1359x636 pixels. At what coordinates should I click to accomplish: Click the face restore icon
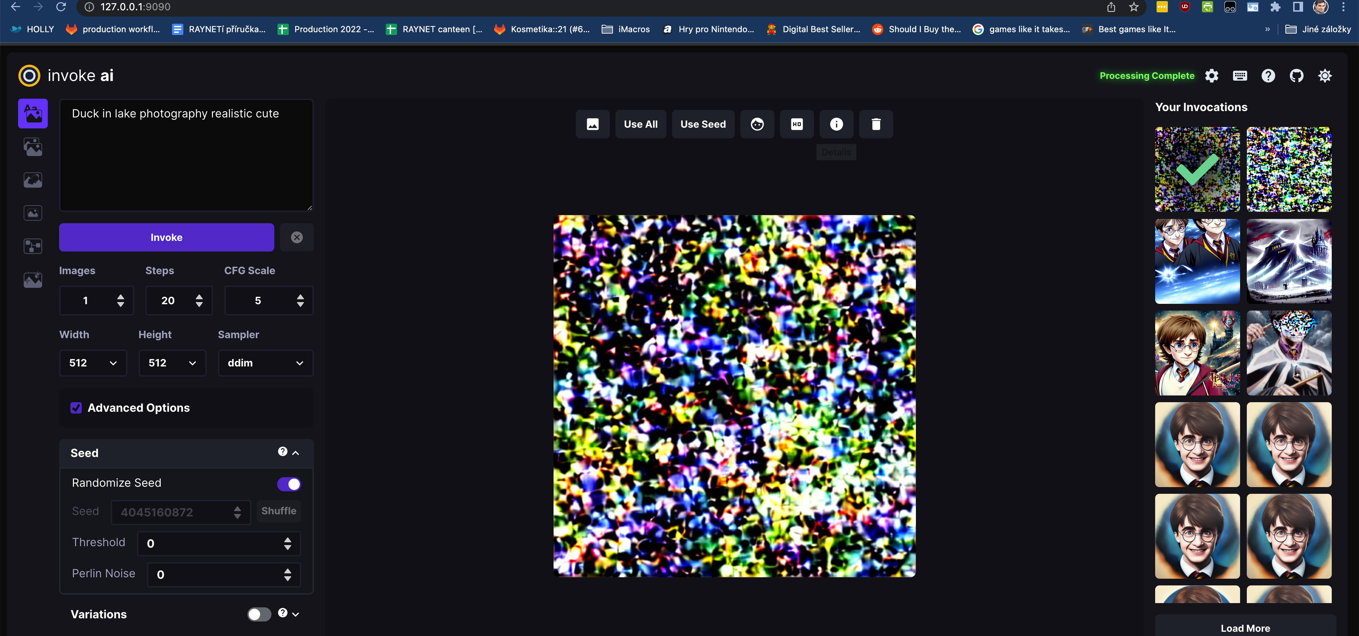click(x=757, y=124)
